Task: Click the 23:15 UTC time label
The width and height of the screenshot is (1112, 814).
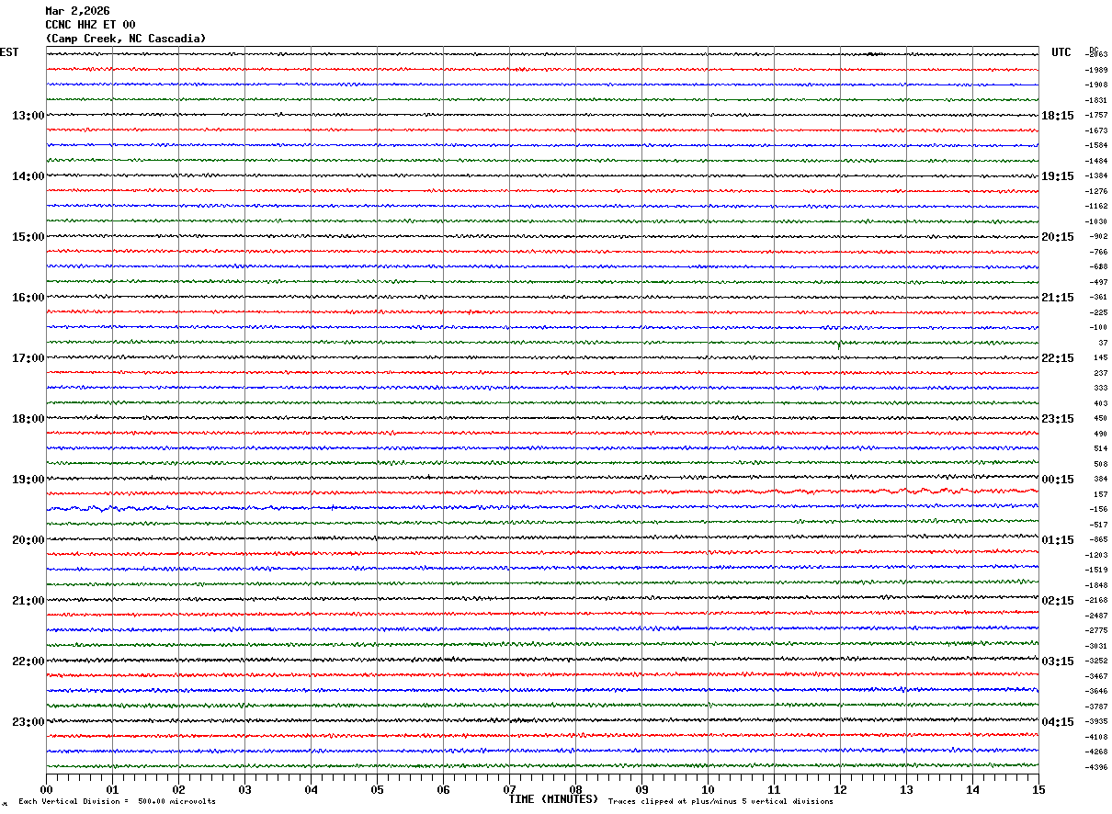Action: tap(1058, 419)
